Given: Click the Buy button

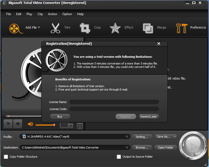Looking at the screenshot, I should 60,117.
